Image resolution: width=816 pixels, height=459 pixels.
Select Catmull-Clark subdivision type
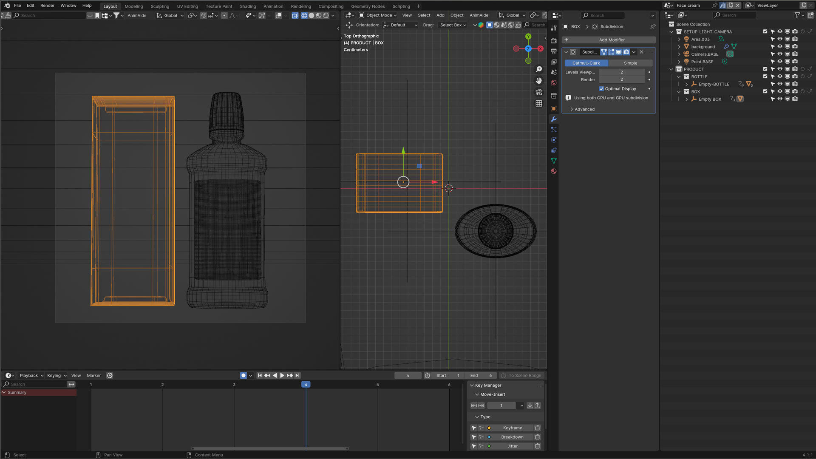tap(586, 63)
